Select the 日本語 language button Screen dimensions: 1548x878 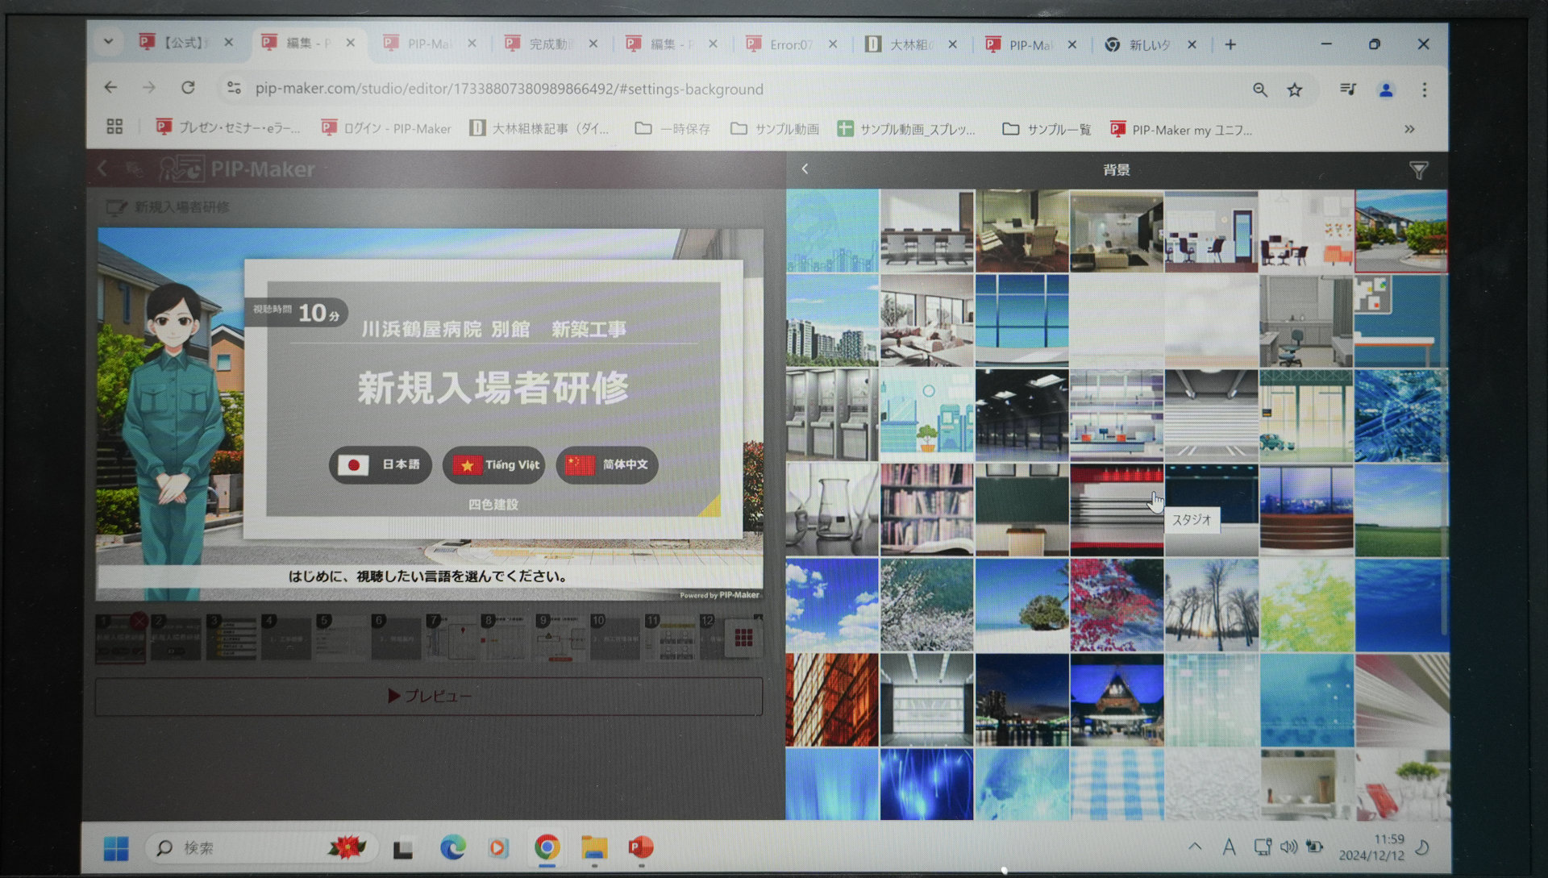click(381, 464)
